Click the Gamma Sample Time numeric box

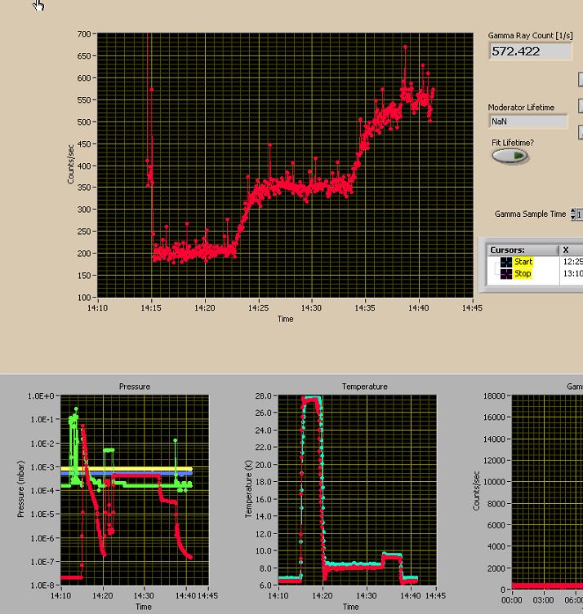(580, 214)
